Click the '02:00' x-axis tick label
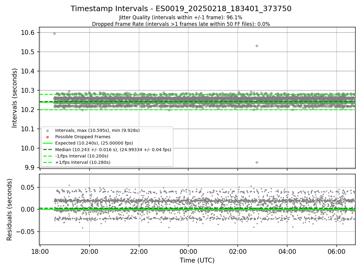This screenshot has height=271, width=362. 238,251
